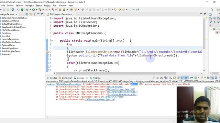Viewport: 220px width, 123px height.
Task: Select StreamAPI project in Package Explorer
Action: point(6,54)
